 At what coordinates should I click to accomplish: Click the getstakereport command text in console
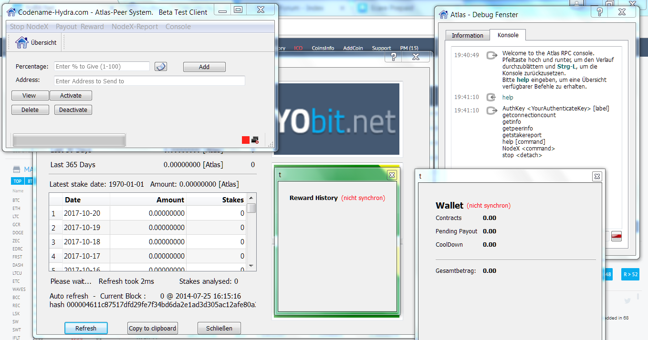[522, 135]
